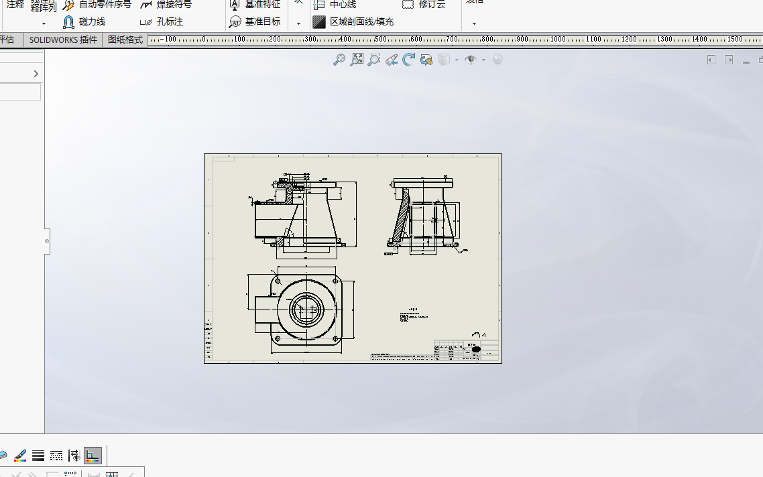Toggle Hide/Show Items eye icon
763x477 pixels.
(470, 60)
